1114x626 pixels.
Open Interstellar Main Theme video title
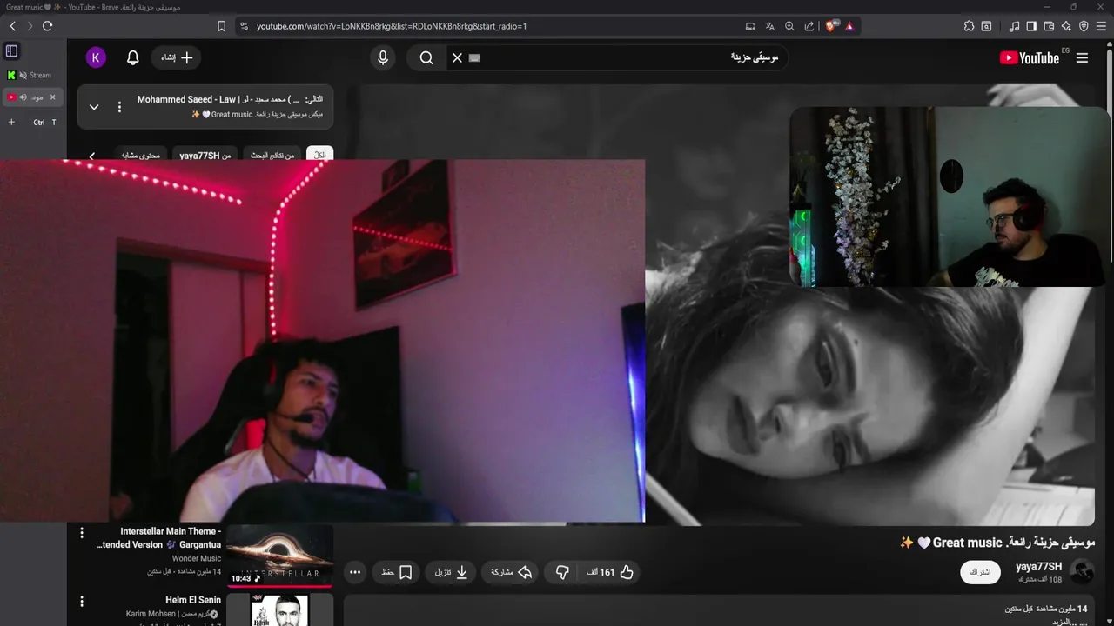[x=158, y=538]
